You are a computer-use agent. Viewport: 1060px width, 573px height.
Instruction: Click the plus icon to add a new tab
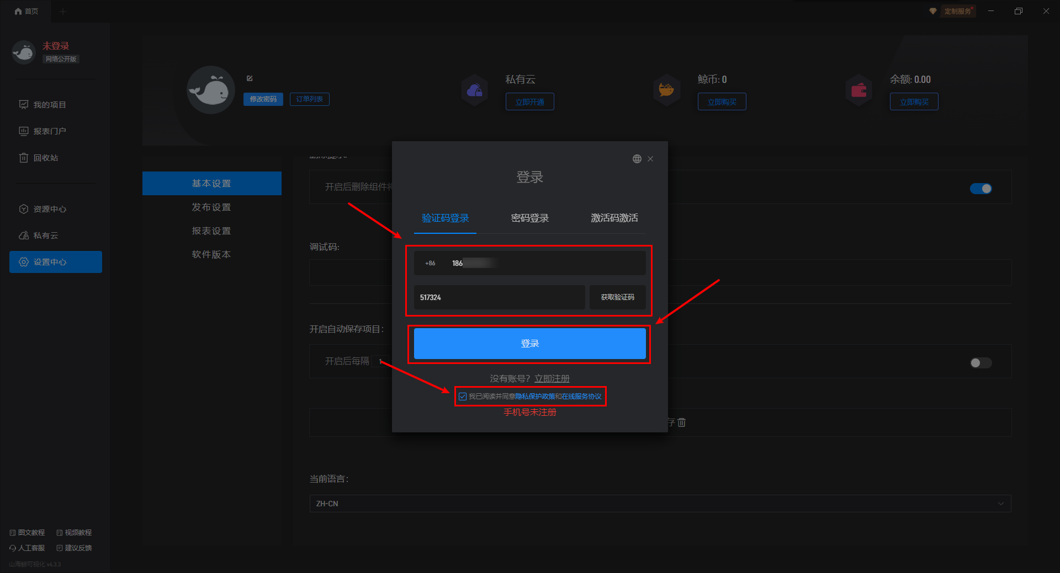point(62,11)
